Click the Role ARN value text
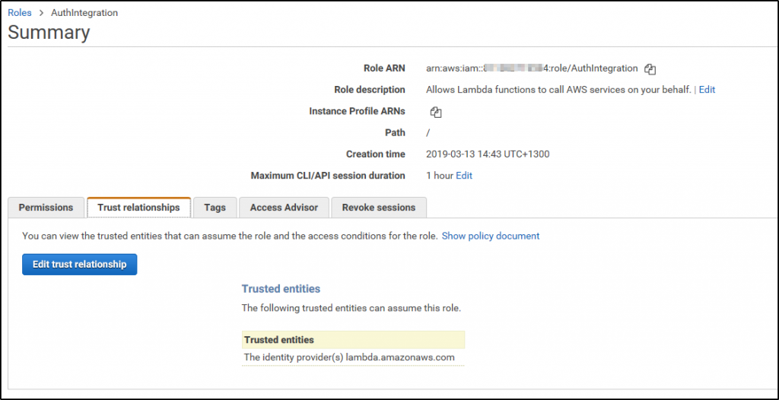Screen dimensions: 779x400 pos(532,68)
